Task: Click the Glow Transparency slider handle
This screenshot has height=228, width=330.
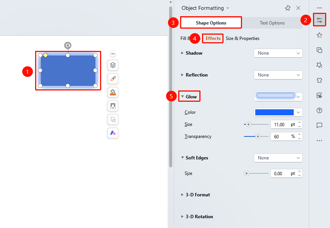Action: [x=258, y=136]
